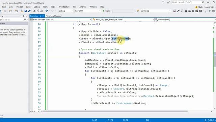The width and height of the screenshot is (216, 122).
Task: Toggle the Toolbox auto-hide pin
Action: click(24, 16)
